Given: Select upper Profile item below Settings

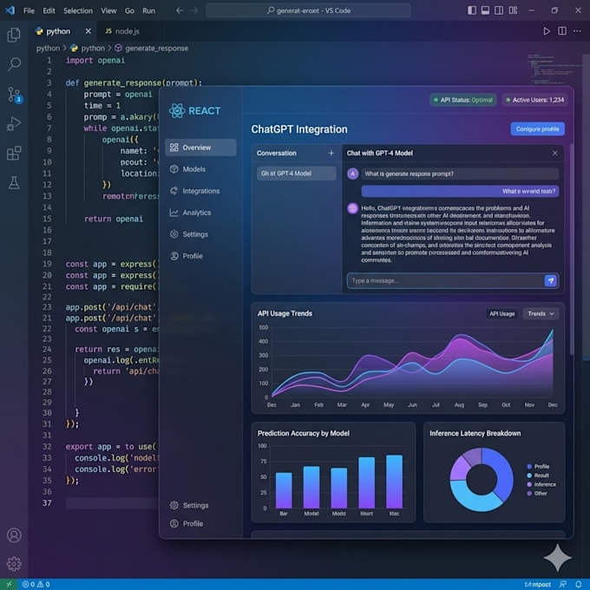Looking at the screenshot, I should tap(200, 256).
